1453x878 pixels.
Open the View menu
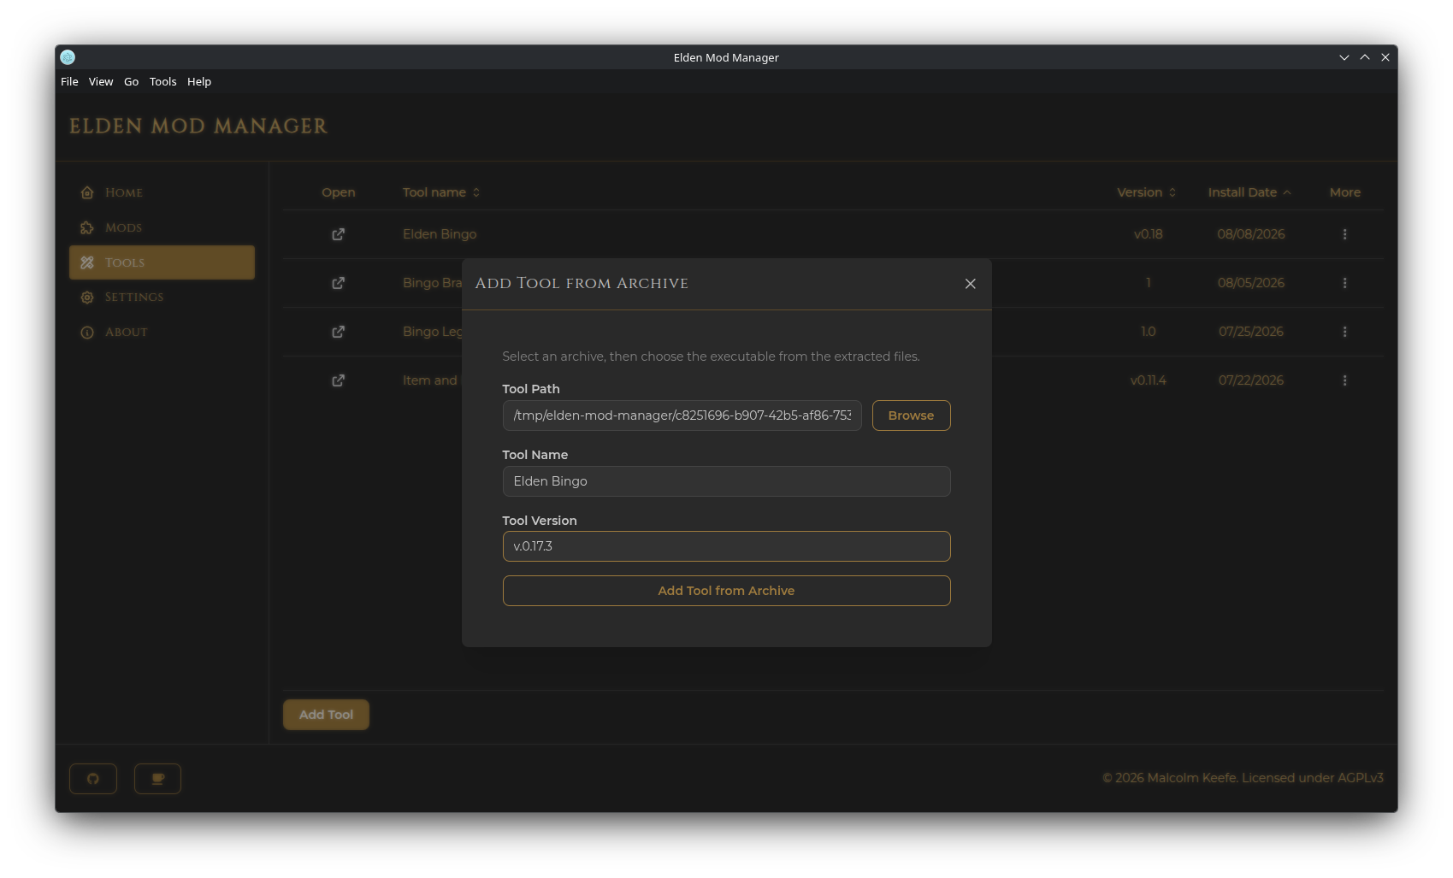[101, 82]
